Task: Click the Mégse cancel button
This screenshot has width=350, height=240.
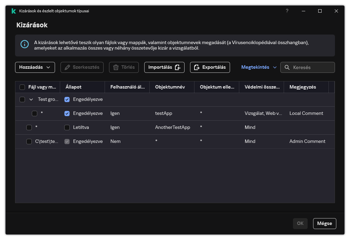Action: (x=324, y=223)
